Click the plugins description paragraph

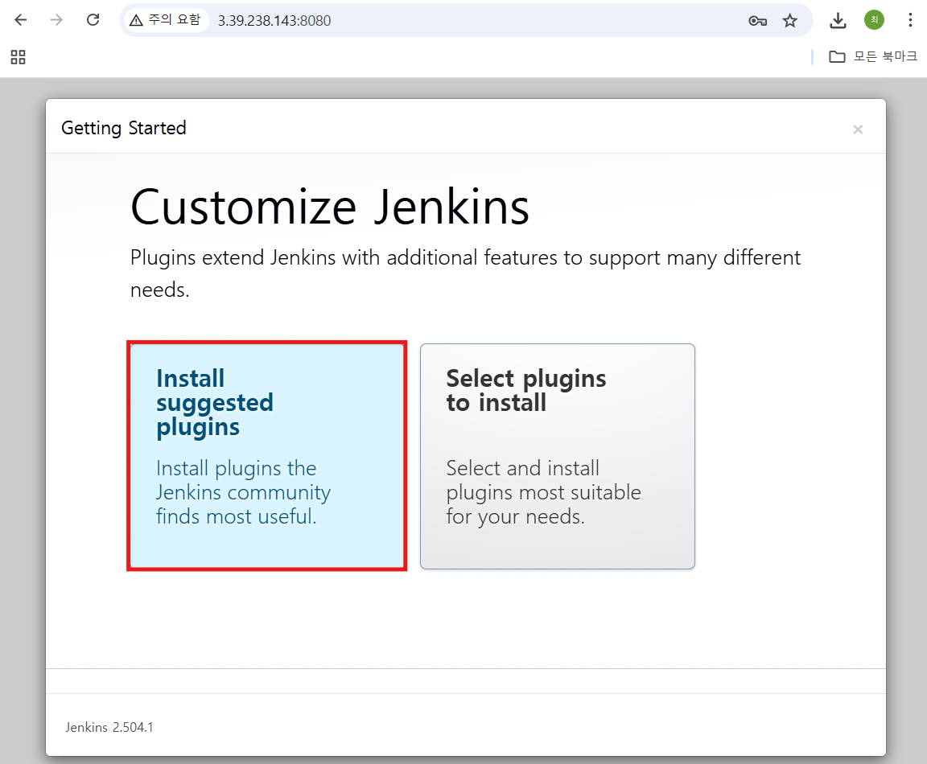point(465,273)
